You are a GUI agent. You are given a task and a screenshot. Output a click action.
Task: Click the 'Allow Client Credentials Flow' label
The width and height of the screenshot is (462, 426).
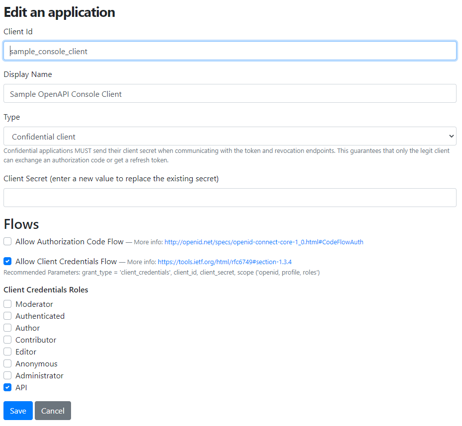(66, 262)
